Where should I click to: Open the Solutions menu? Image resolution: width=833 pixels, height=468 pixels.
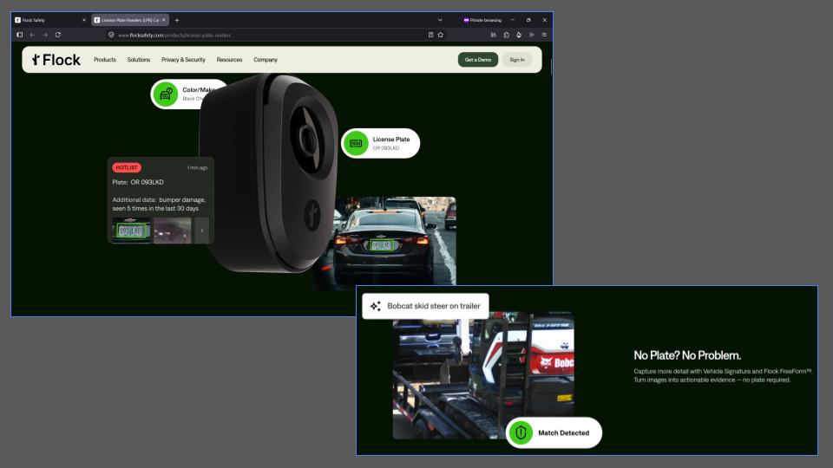click(139, 60)
